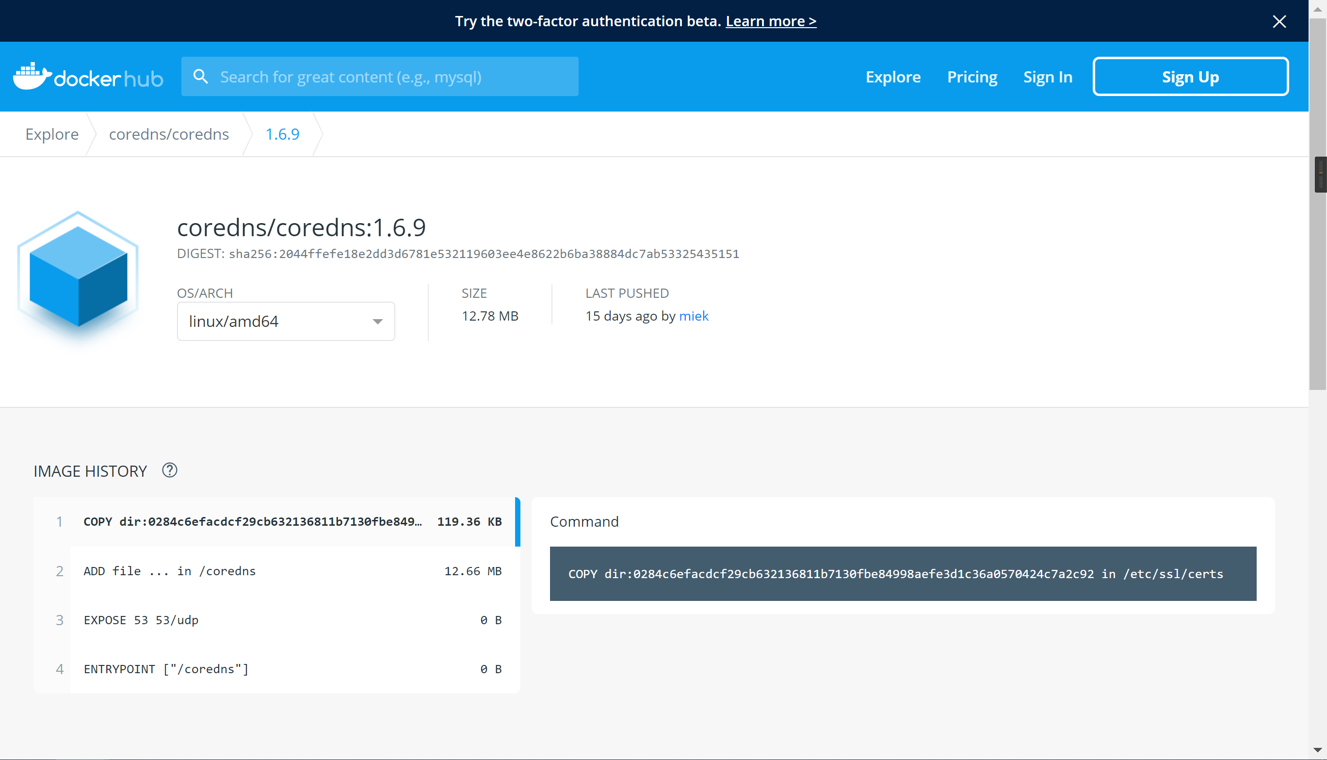Click the Sign Up button
This screenshot has height=760, width=1327.
pyautogui.click(x=1190, y=76)
